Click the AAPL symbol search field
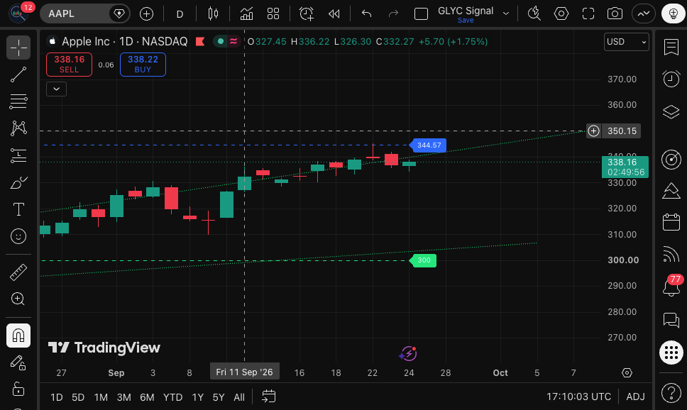687x410 pixels. point(76,13)
